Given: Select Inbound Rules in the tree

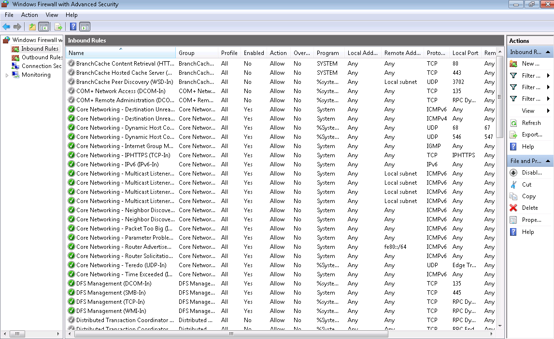Looking at the screenshot, I should [40, 49].
